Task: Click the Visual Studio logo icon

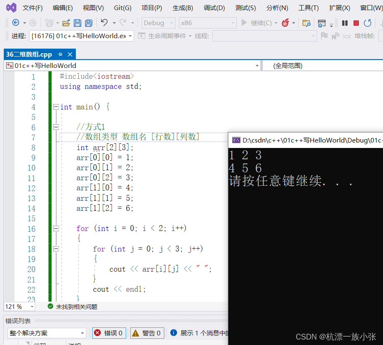Action: 11,8
